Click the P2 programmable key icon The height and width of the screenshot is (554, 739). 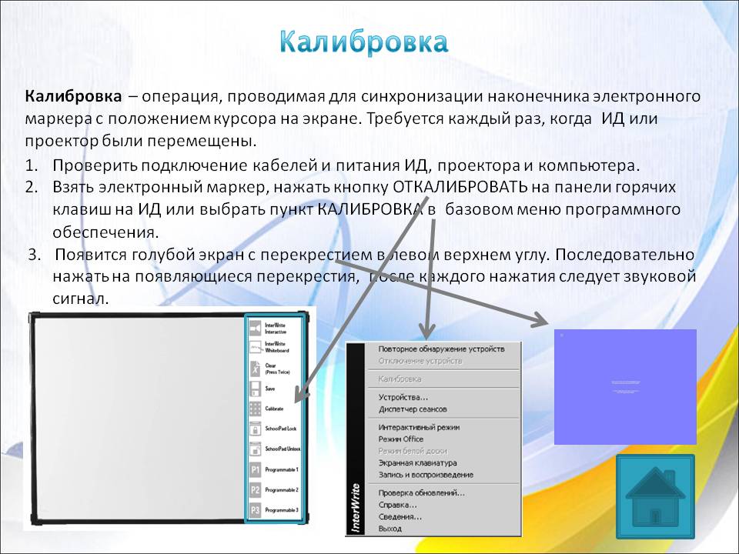[255, 490]
